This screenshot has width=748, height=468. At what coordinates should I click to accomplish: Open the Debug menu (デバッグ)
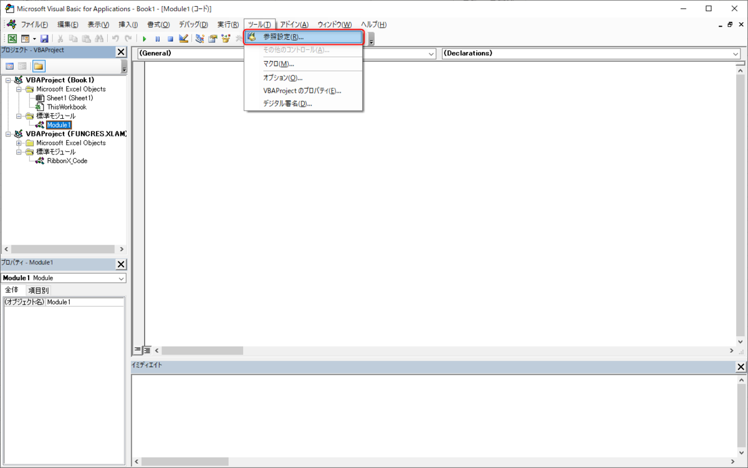[193, 24]
